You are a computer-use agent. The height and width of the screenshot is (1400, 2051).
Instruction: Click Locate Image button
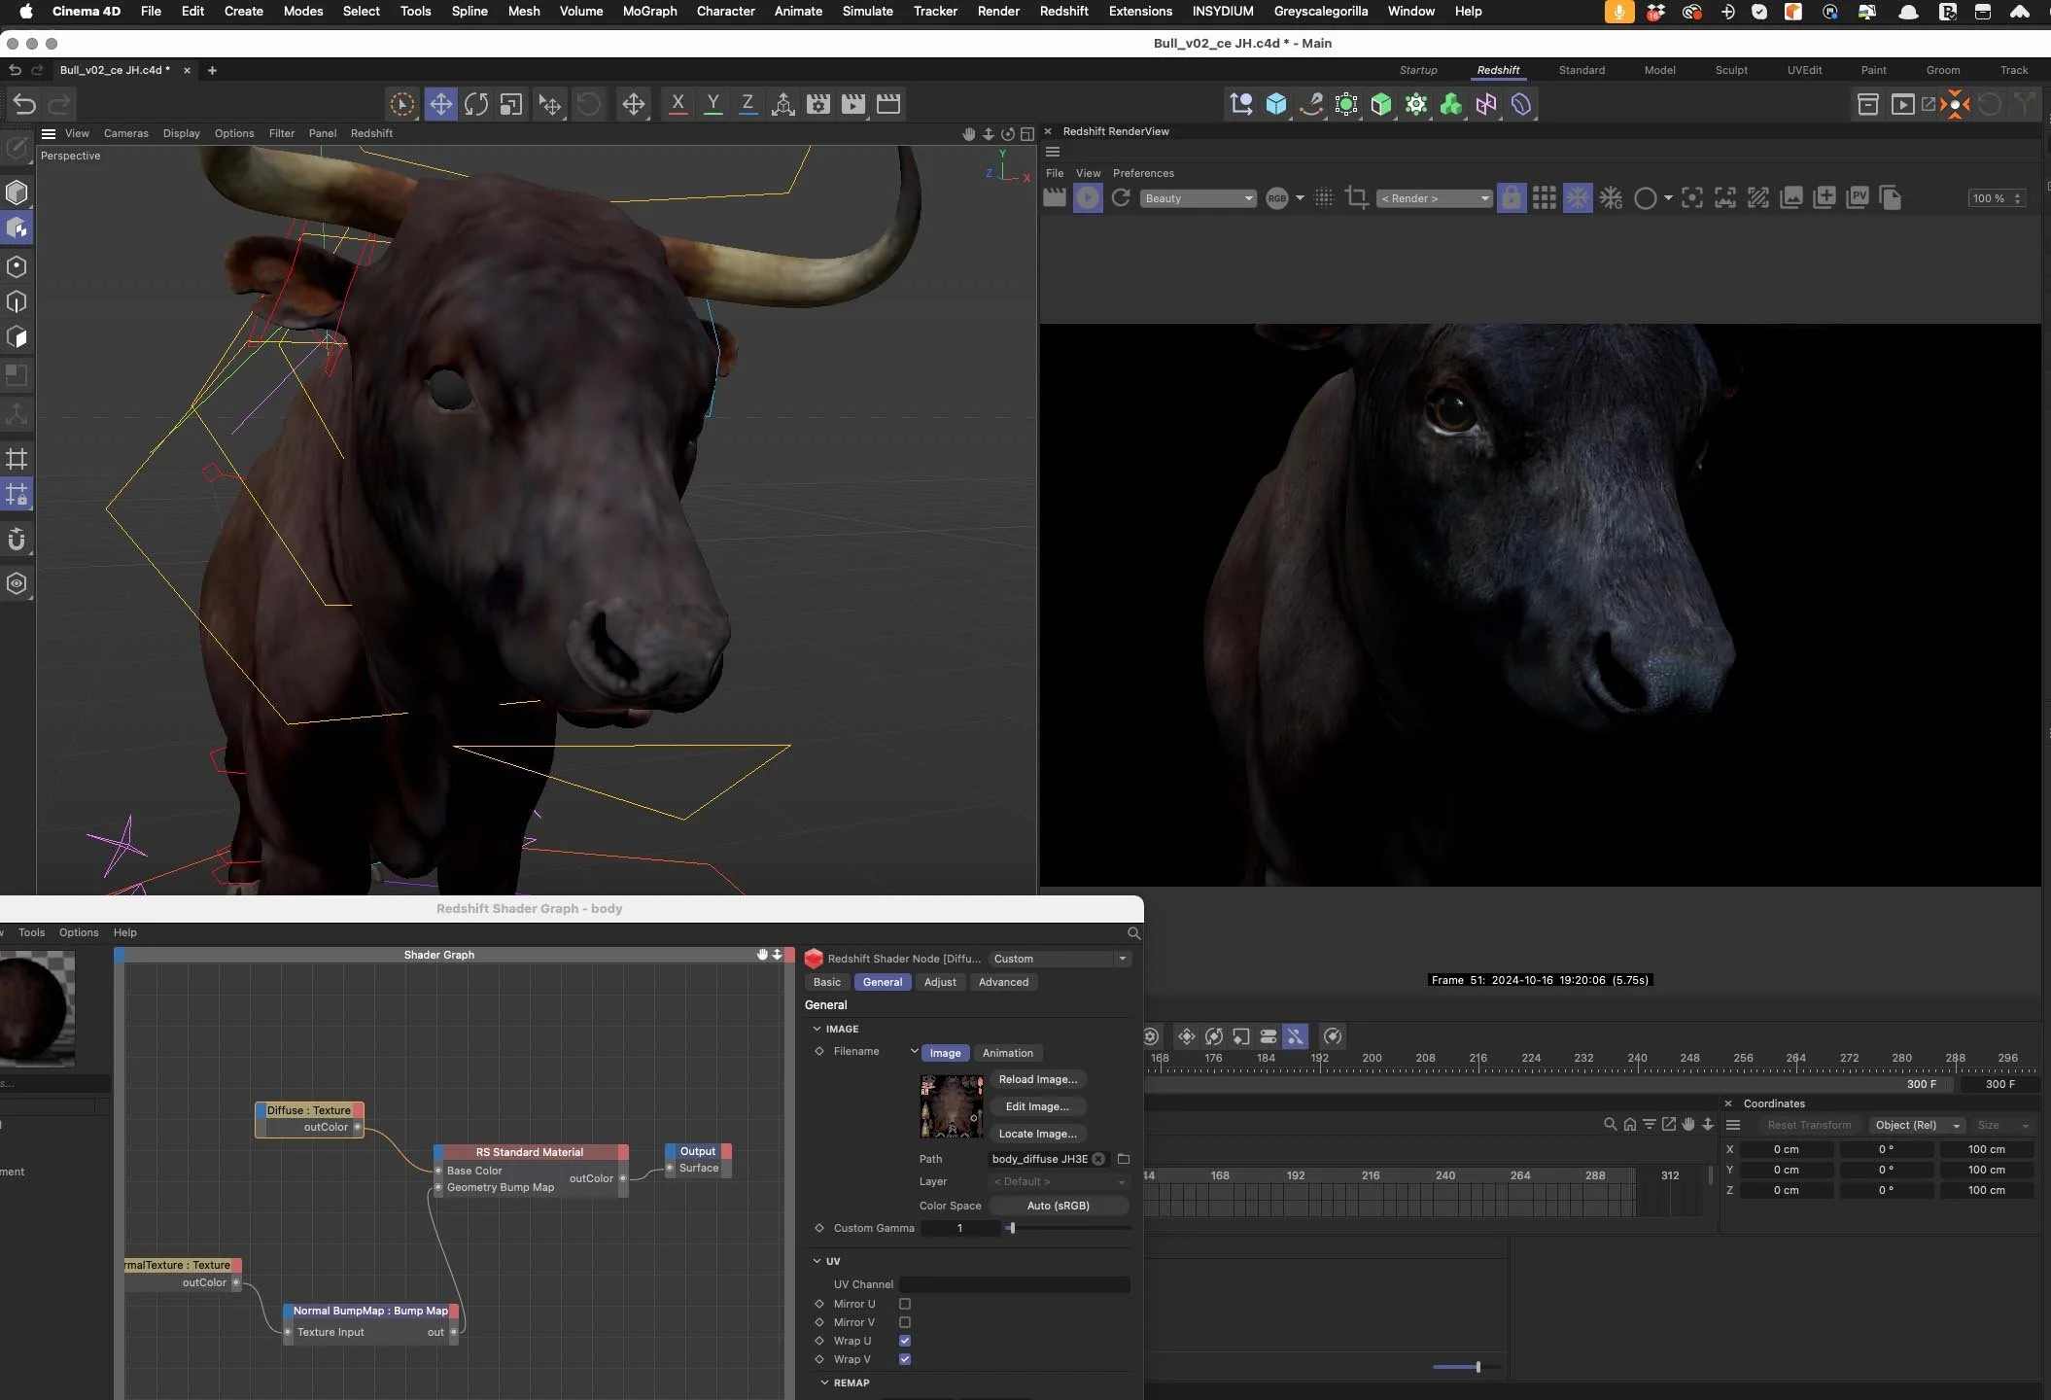coord(1037,1134)
